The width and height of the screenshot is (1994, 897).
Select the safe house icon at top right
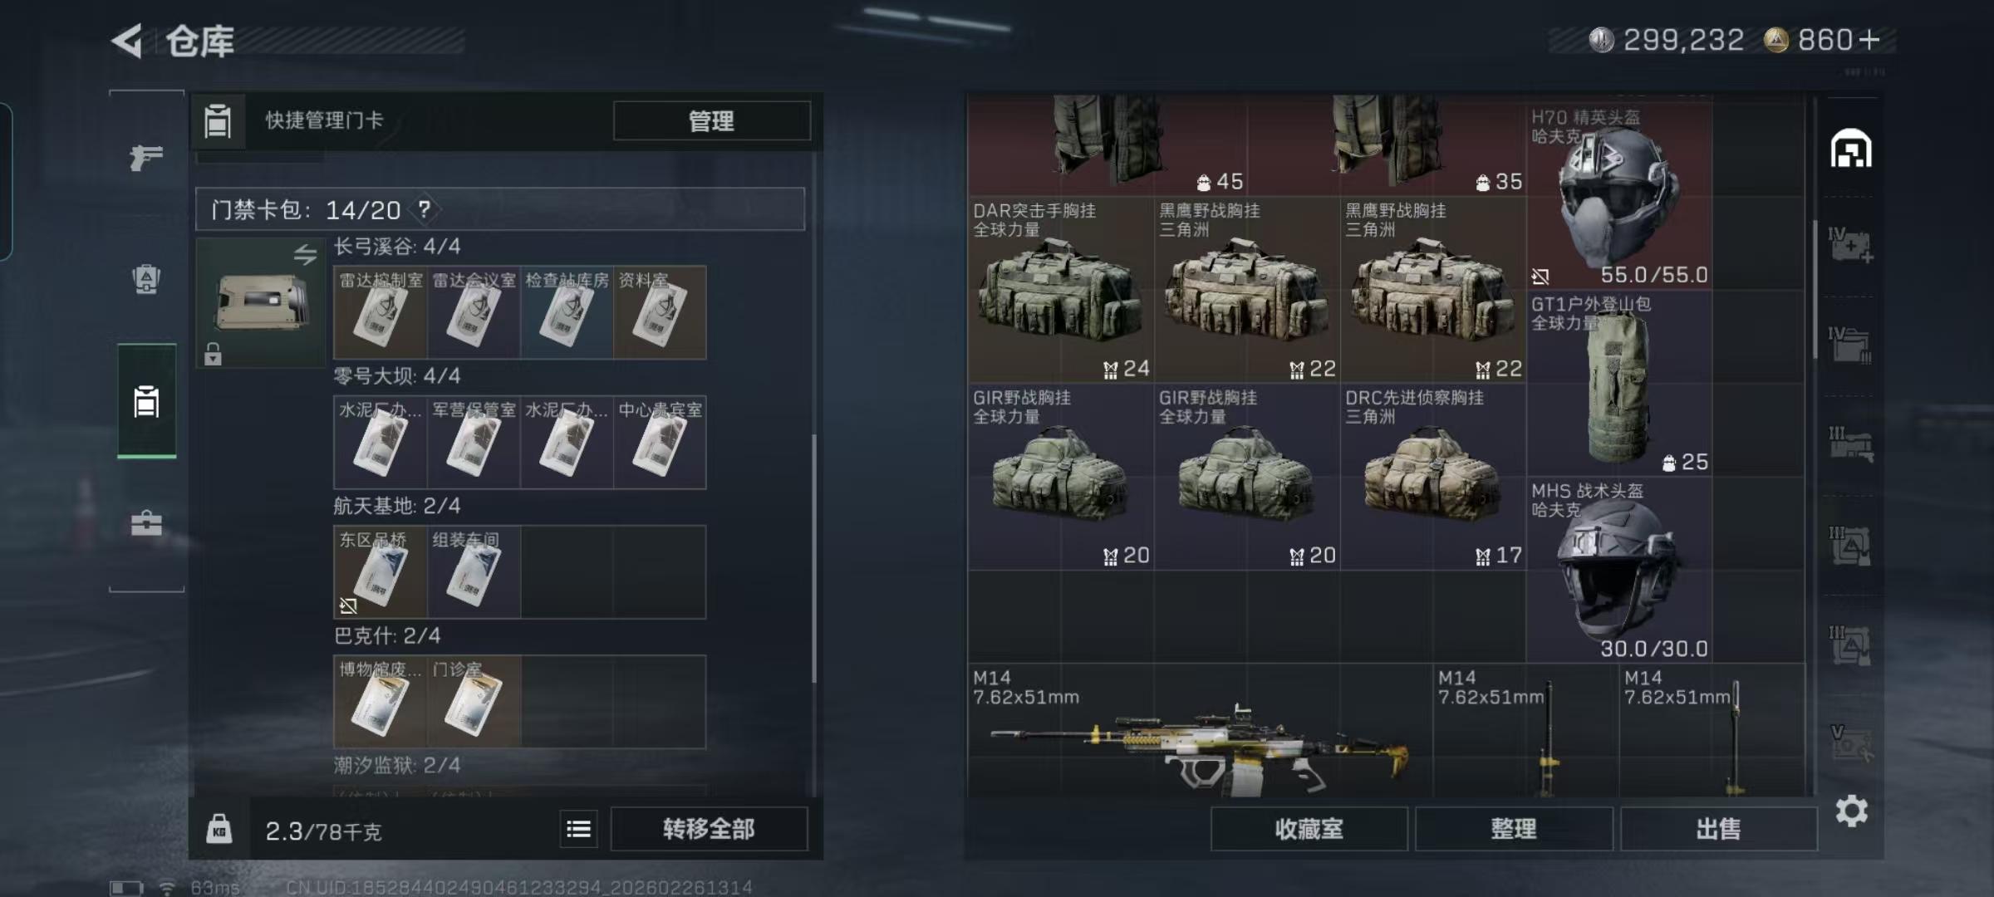click(1851, 149)
